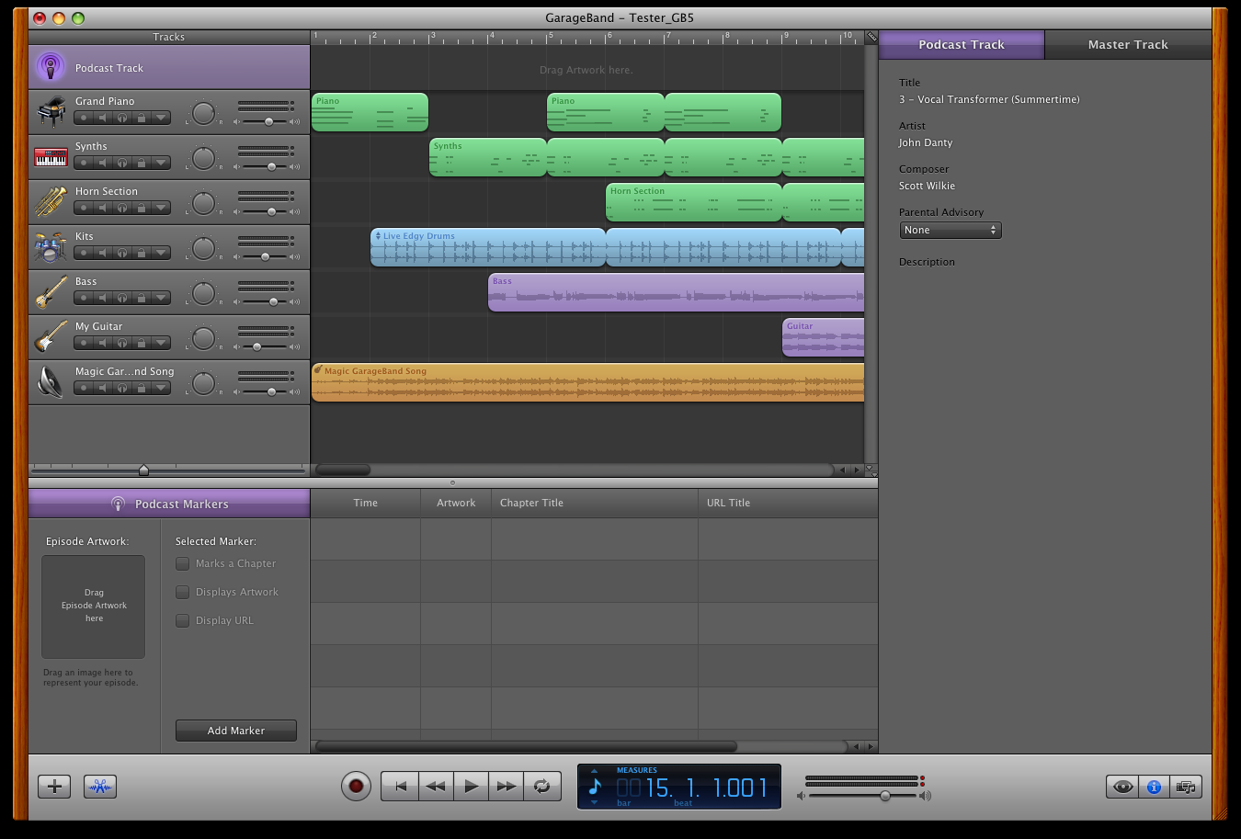
Task: Select the Synths keyboard icon
Action: [x=51, y=157]
